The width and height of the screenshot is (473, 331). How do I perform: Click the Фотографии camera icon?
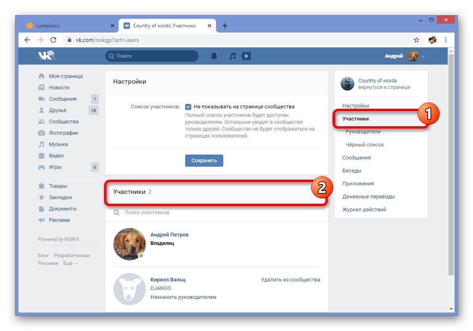coord(41,133)
